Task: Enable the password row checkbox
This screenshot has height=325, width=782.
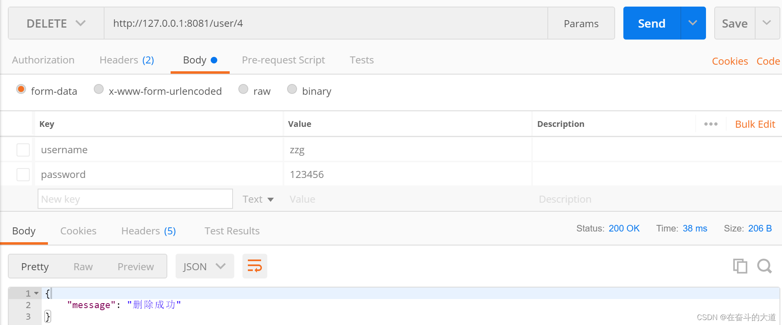Action: 23,175
